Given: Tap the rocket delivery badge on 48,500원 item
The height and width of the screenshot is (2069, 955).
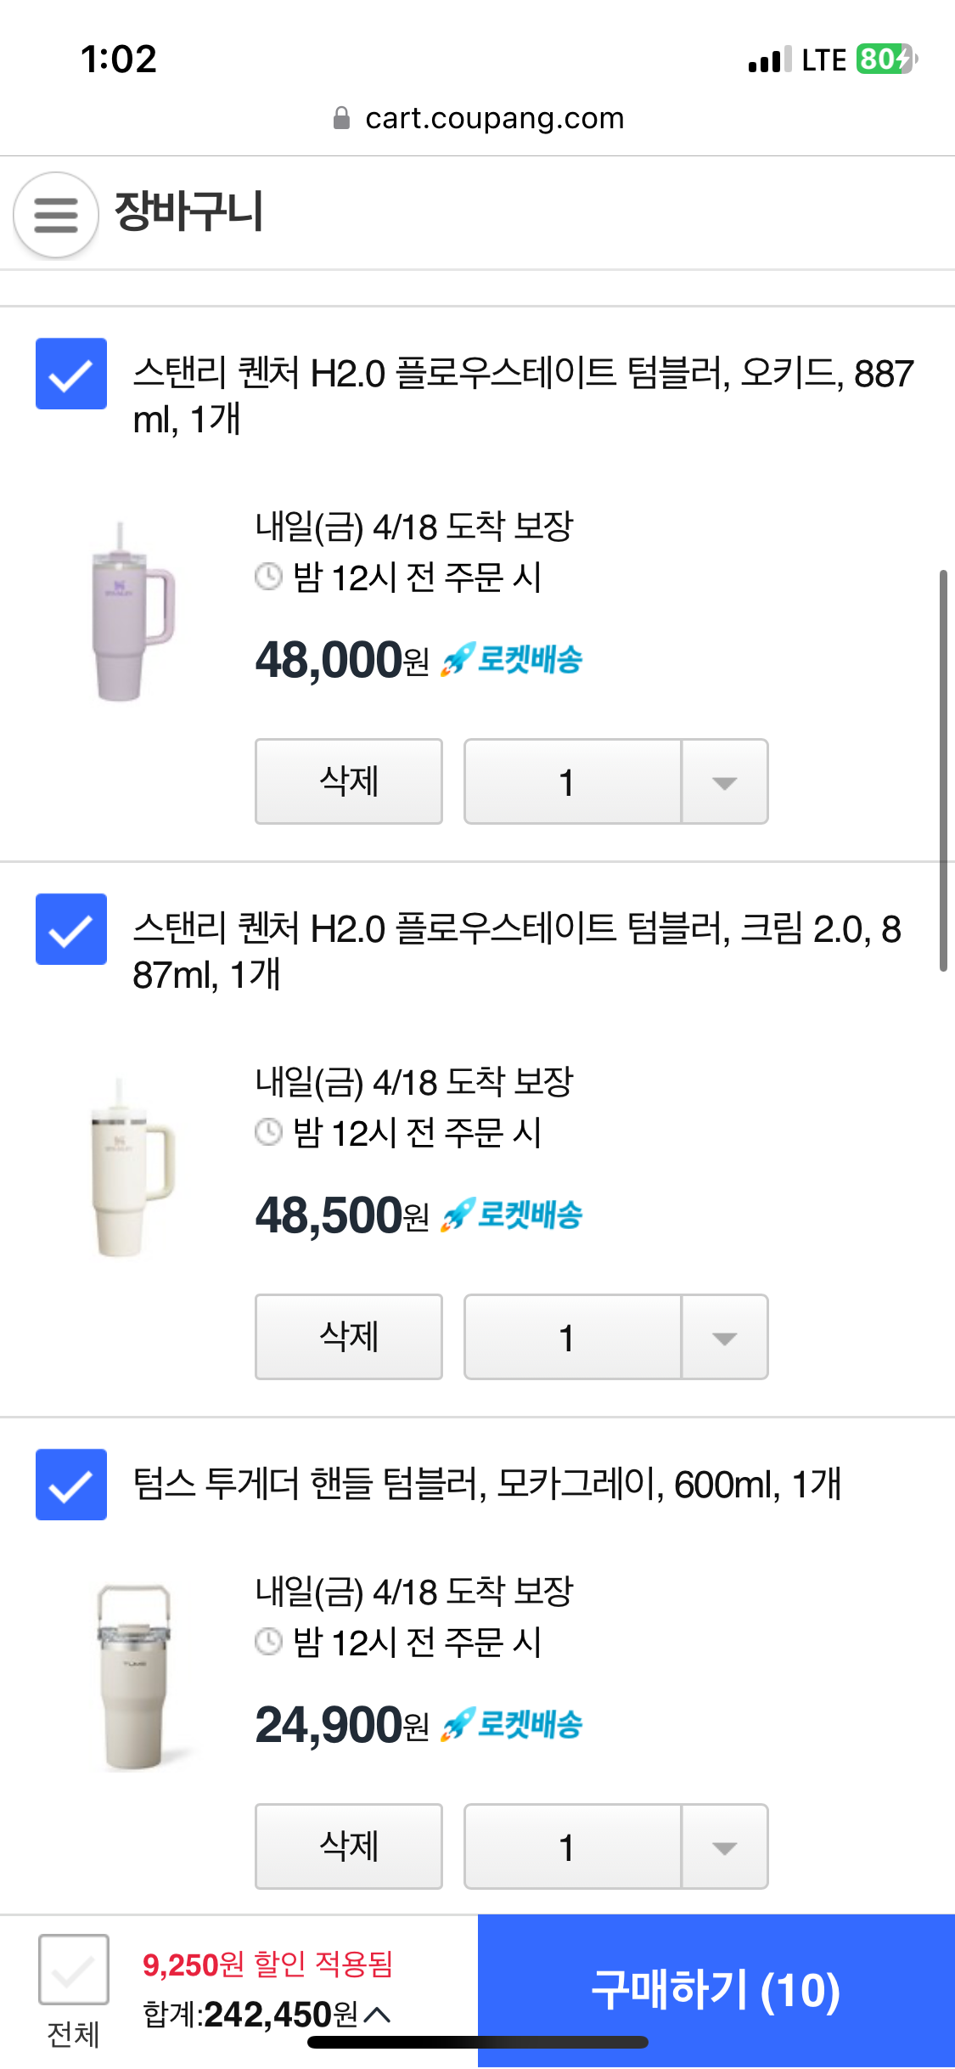Looking at the screenshot, I should tap(512, 1215).
